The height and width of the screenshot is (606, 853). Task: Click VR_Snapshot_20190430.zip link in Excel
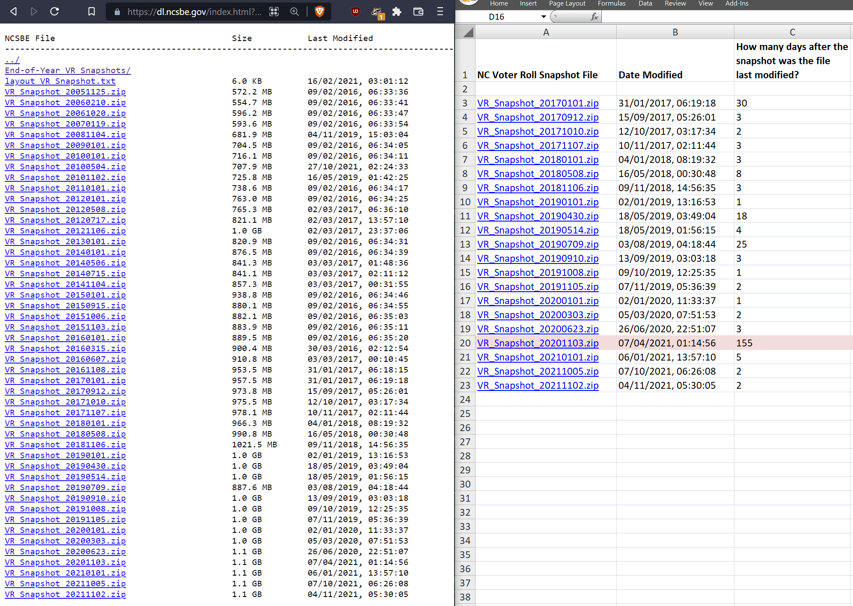(x=538, y=216)
